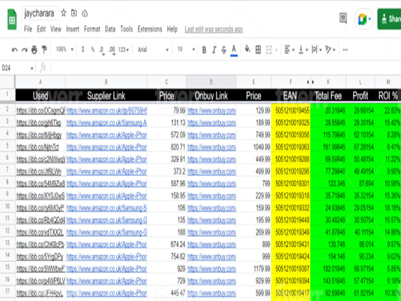401x301 pixels.
Task: Open horizontal align options
Action: [x=290, y=50]
